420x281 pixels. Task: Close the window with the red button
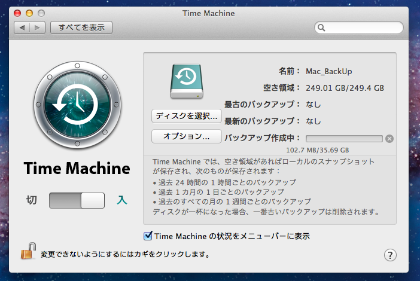[x=17, y=13]
